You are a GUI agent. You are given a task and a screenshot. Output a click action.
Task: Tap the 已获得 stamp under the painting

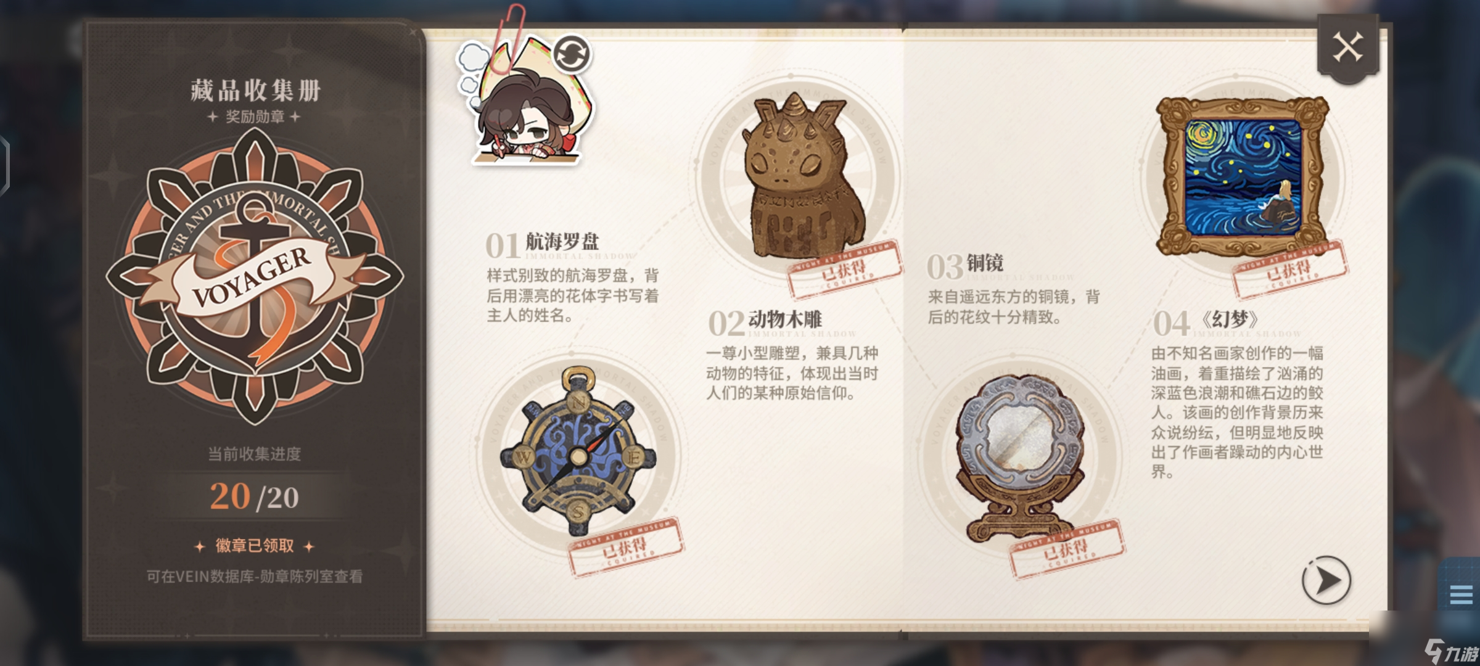coord(1290,270)
